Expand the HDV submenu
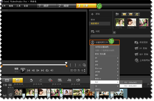Screen dimensions: 154x101 point(105,61)
